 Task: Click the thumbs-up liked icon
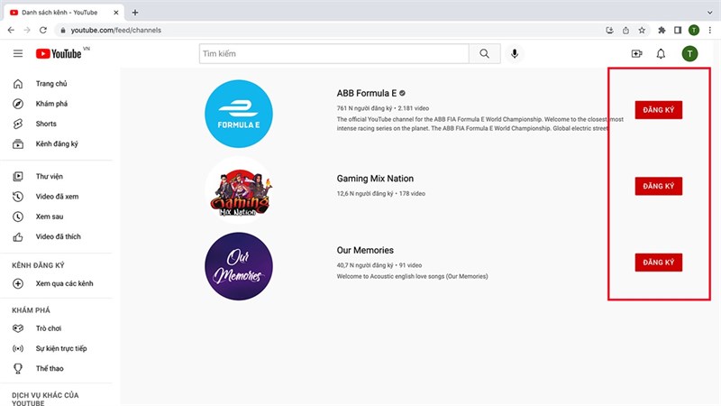point(18,237)
